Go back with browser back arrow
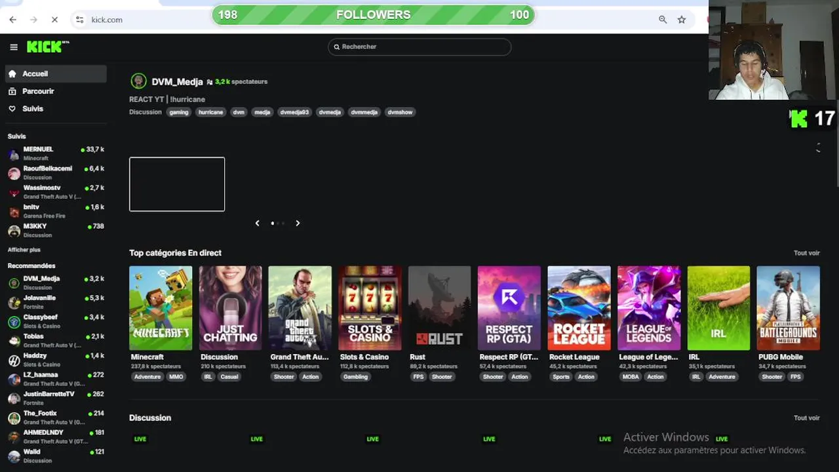The height and width of the screenshot is (472, 839). coord(12,20)
